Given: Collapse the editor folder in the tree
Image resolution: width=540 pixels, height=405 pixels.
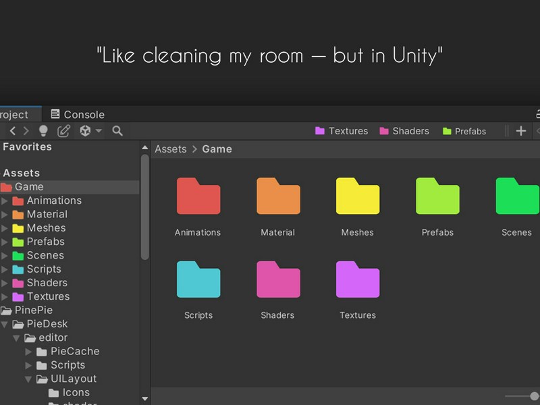Looking at the screenshot, I should point(16,338).
